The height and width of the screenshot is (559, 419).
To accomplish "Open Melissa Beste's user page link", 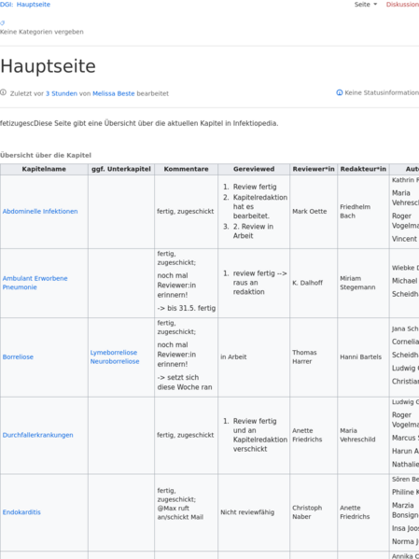I will point(114,93).
